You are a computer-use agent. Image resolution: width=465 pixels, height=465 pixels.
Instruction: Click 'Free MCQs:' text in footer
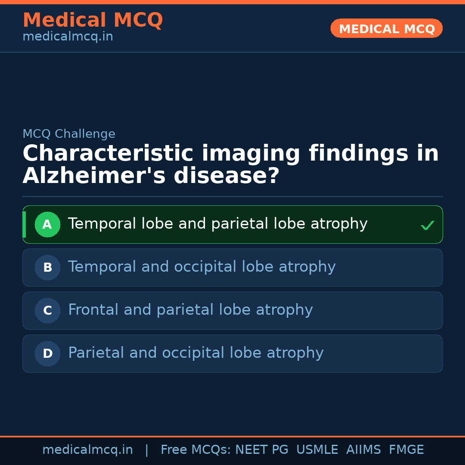pyautogui.click(x=196, y=450)
